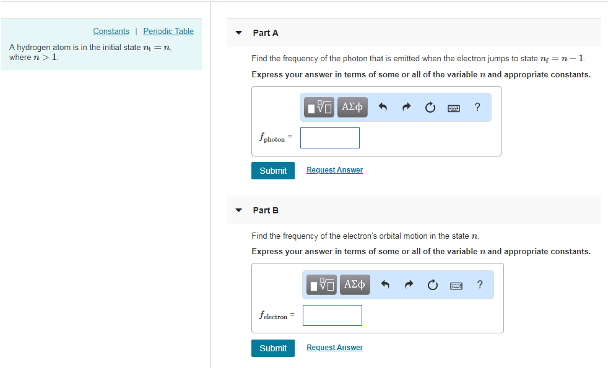Viewport: 608px width, 368px height.
Task: Submit the Part A answer
Action: pos(272,170)
